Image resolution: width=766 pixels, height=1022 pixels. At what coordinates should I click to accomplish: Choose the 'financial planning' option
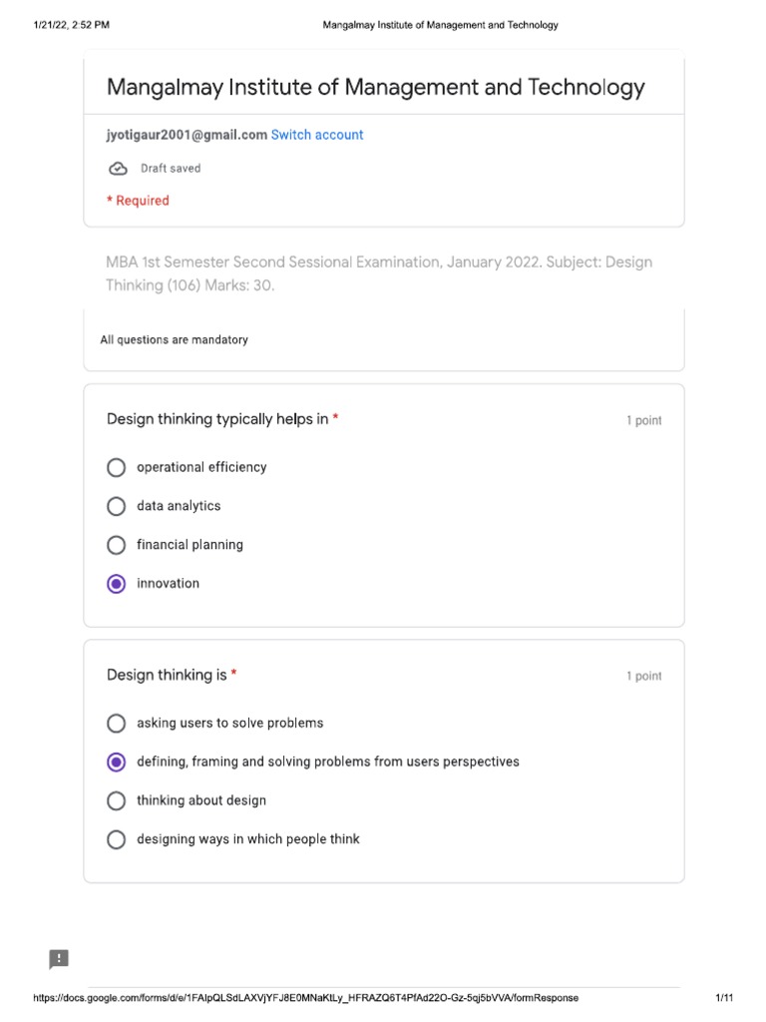(x=117, y=545)
